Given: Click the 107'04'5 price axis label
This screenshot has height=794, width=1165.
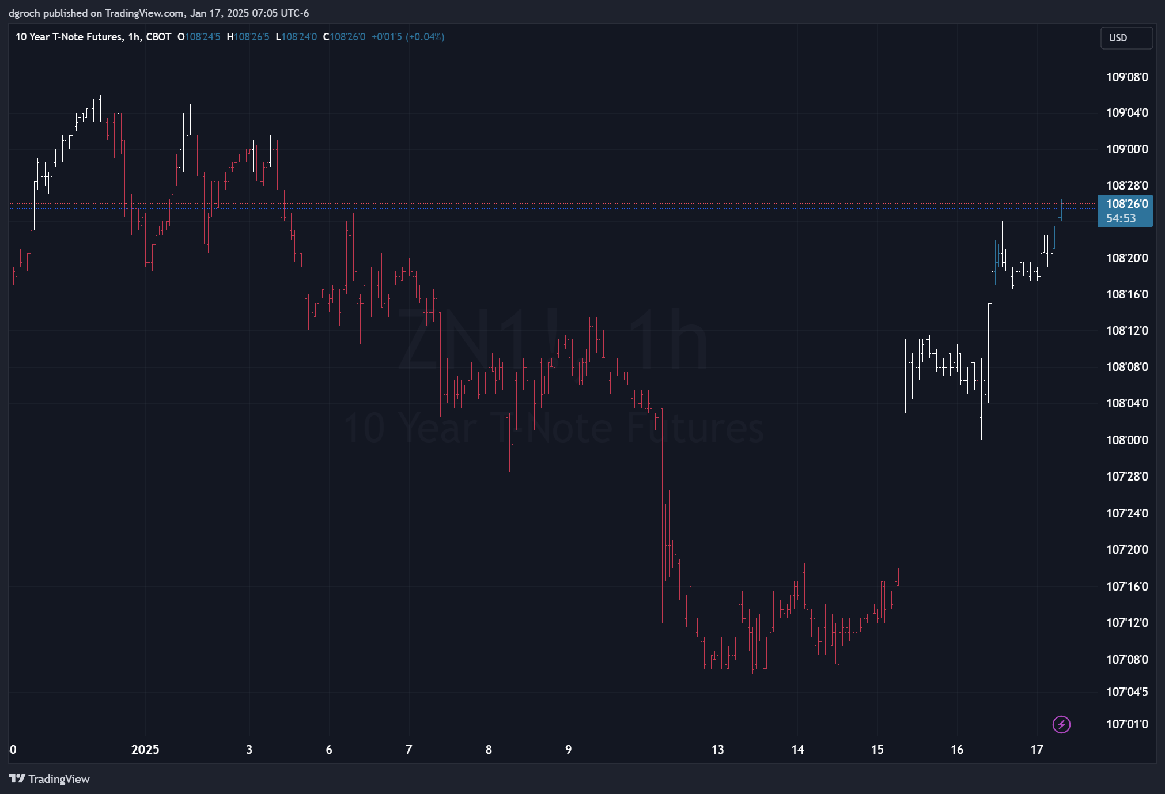Looking at the screenshot, I should 1126,692.
